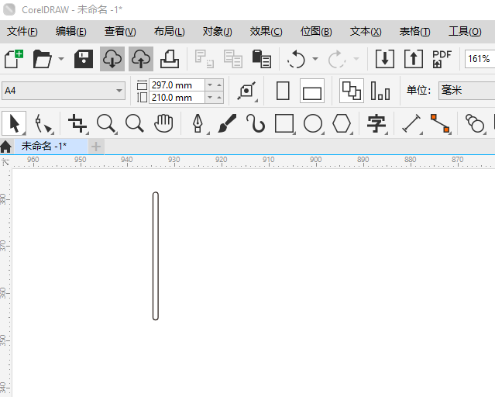Select the Polygon tool
Viewport: 495px width, 397px height.
coord(342,123)
